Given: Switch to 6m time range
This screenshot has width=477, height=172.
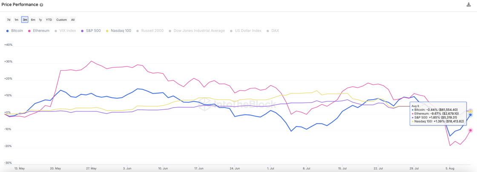Looking at the screenshot, I should (33, 20).
